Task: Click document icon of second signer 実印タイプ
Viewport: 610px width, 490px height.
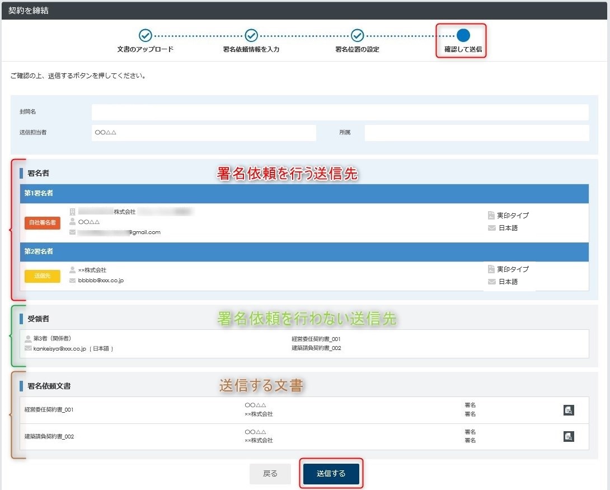Action: [x=491, y=269]
